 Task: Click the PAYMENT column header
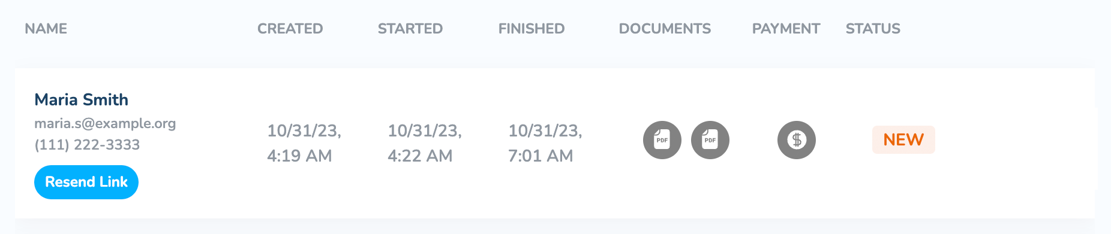(786, 28)
